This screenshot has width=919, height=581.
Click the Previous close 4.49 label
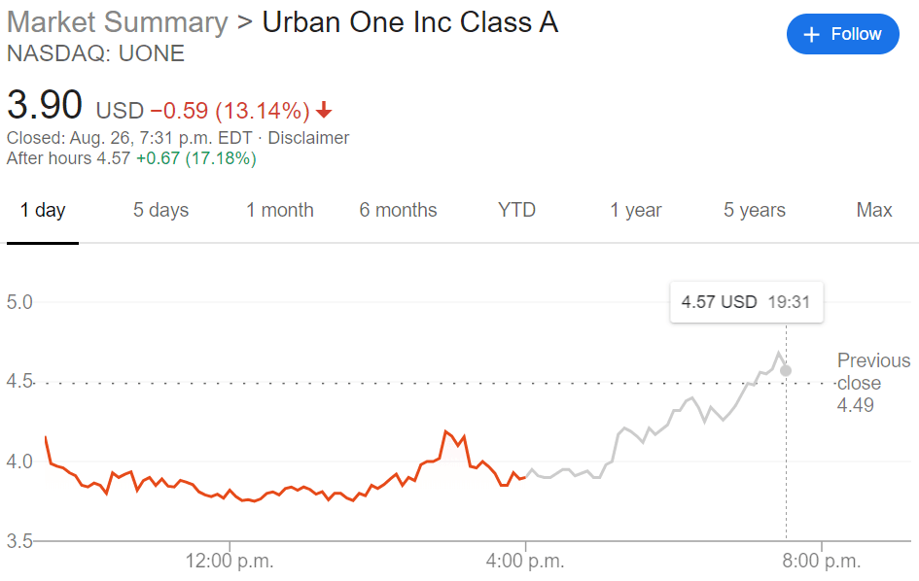[872, 382]
